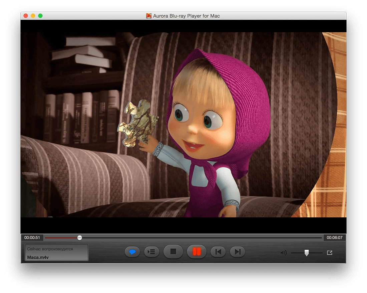Open the subtitles speech bubble button

pyautogui.click(x=132, y=252)
